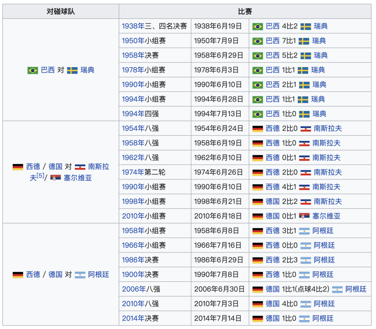Click the Brazil flag in the 巴西 对 瑞典 header cell
Screen dimensions: 376x329
(x=33, y=70)
